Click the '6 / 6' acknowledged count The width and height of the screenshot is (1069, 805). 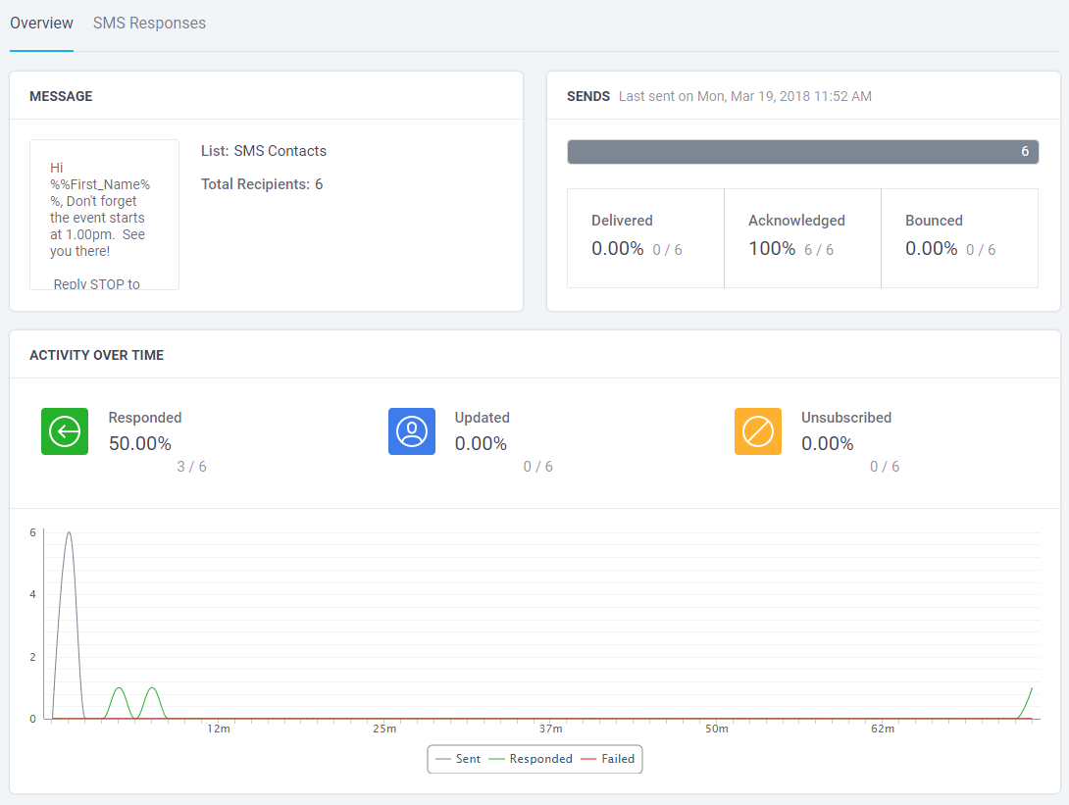[819, 250]
